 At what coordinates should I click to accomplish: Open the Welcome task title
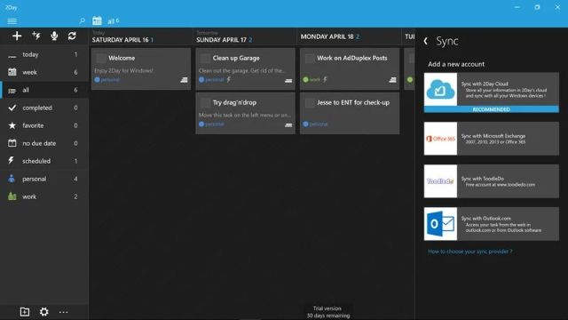click(122, 58)
